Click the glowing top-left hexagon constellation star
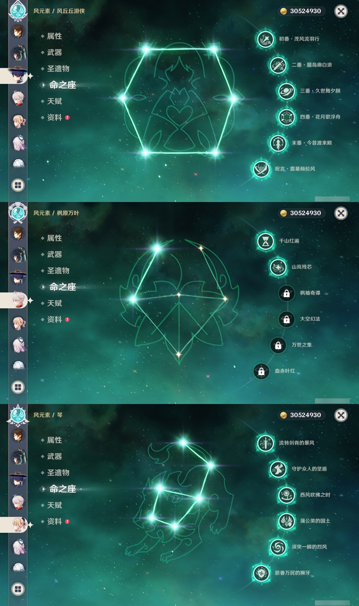The image size is (359, 606). tap(146, 50)
